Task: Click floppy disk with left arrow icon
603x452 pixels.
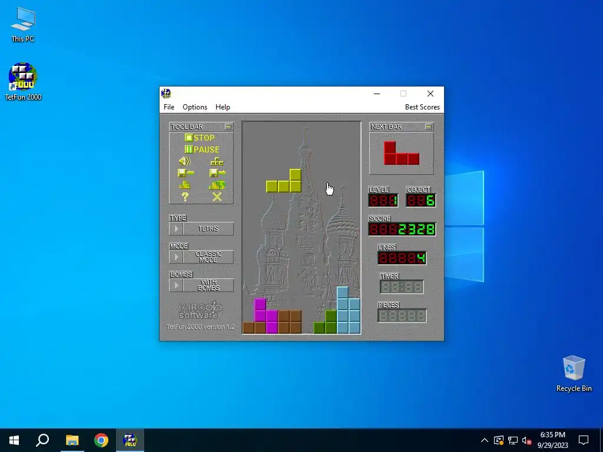Action: tap(185, 173)
